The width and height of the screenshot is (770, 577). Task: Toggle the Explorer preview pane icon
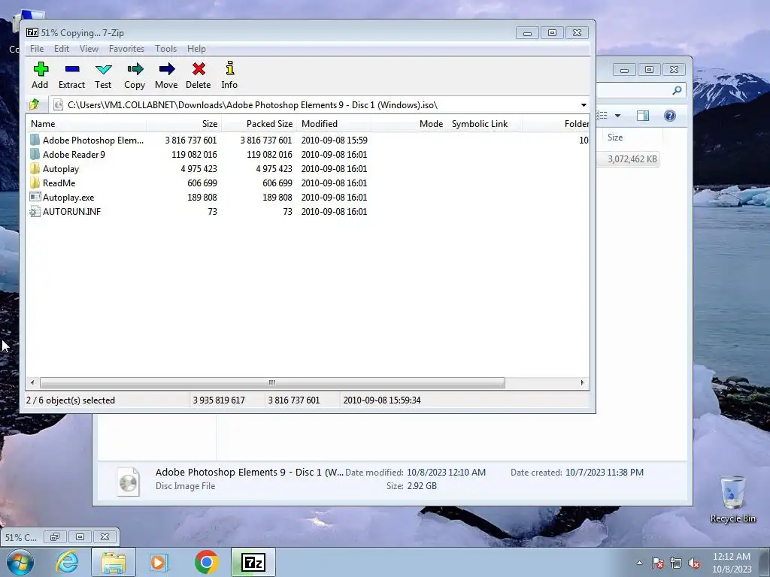pos(643,116)
